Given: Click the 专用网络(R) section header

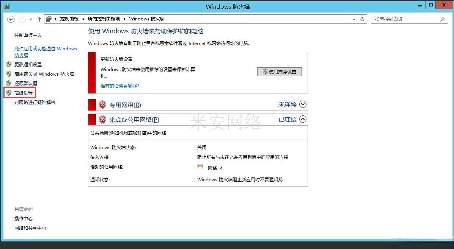Looking at the screenshot, I should [x=198, y=105].
